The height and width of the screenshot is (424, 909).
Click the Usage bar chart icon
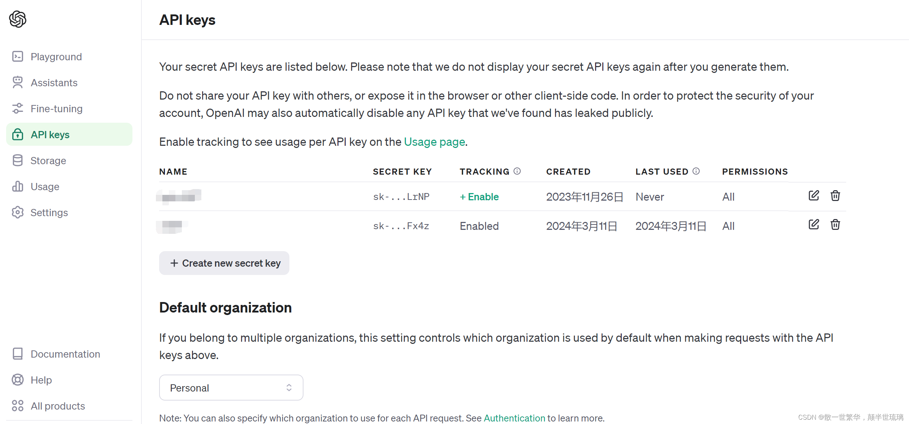[18, 187]
